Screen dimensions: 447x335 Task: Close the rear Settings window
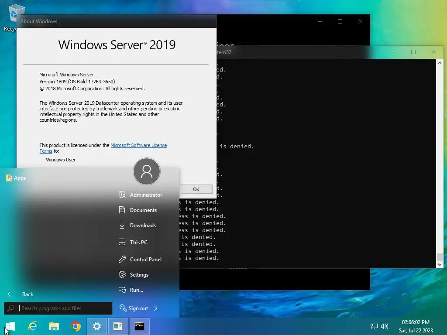[360, 21]
